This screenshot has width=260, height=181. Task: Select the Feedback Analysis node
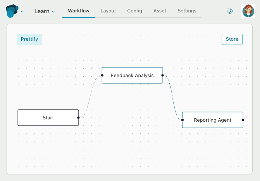click(x=132, y=75)
